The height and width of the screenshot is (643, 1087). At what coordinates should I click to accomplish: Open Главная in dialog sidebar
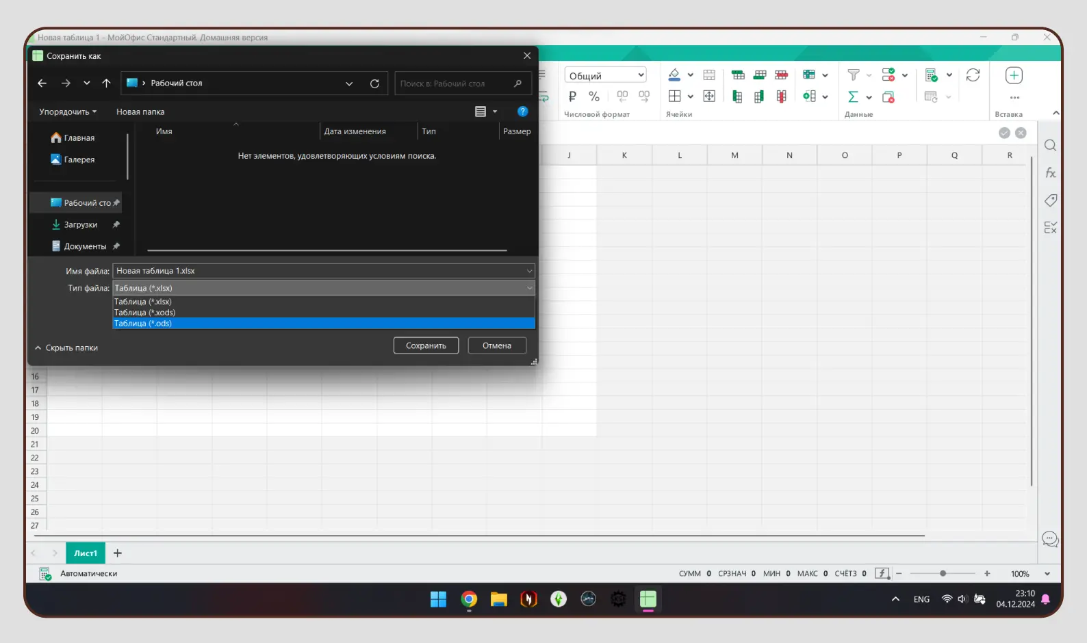(73, 137)
